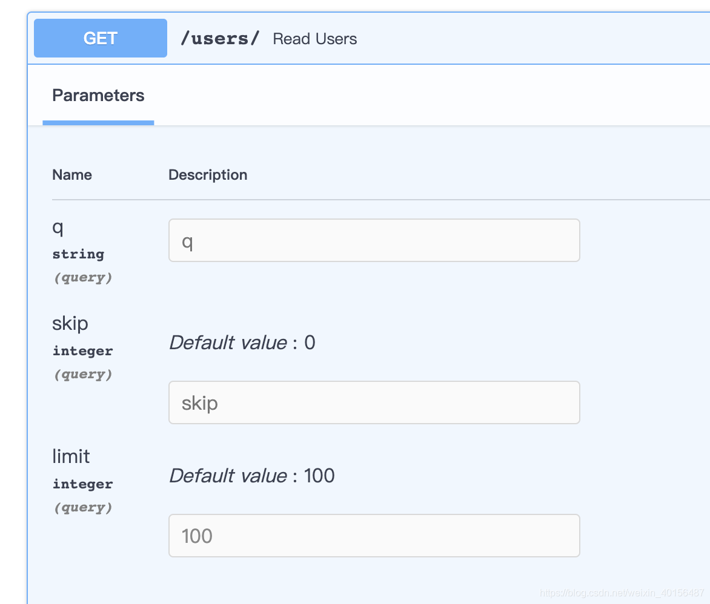The height and width of the screenshot is (604, 710).
Task: Click the Default value 100 text
Action: tap(251, 476)
